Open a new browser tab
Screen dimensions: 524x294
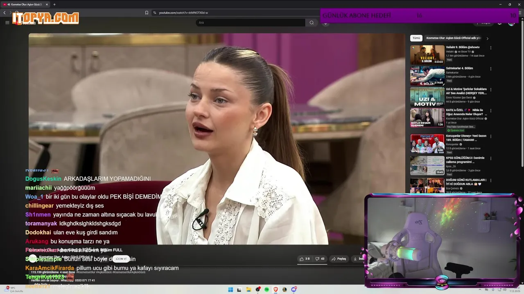(54, 4)
